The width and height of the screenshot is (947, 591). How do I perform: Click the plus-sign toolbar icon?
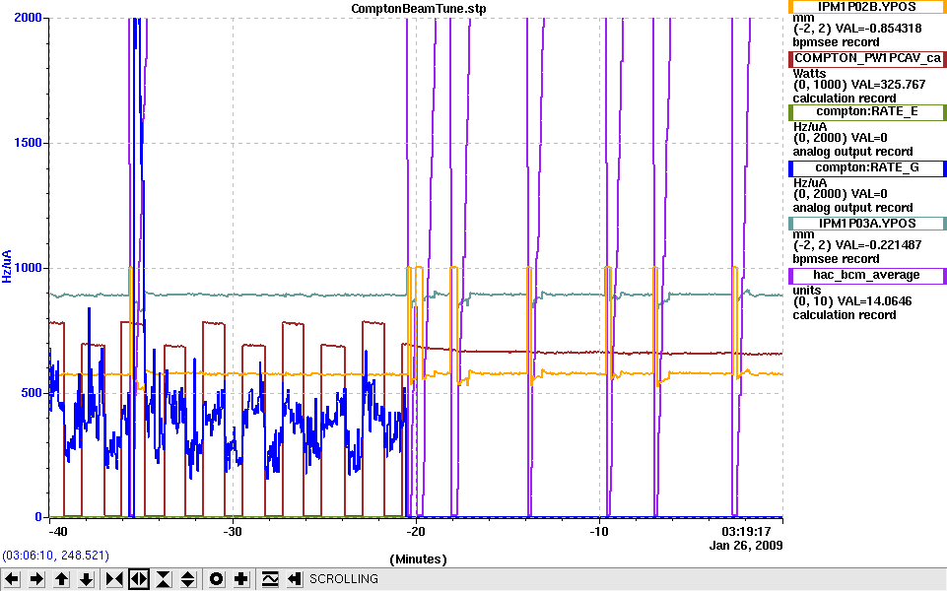[241, 579]
